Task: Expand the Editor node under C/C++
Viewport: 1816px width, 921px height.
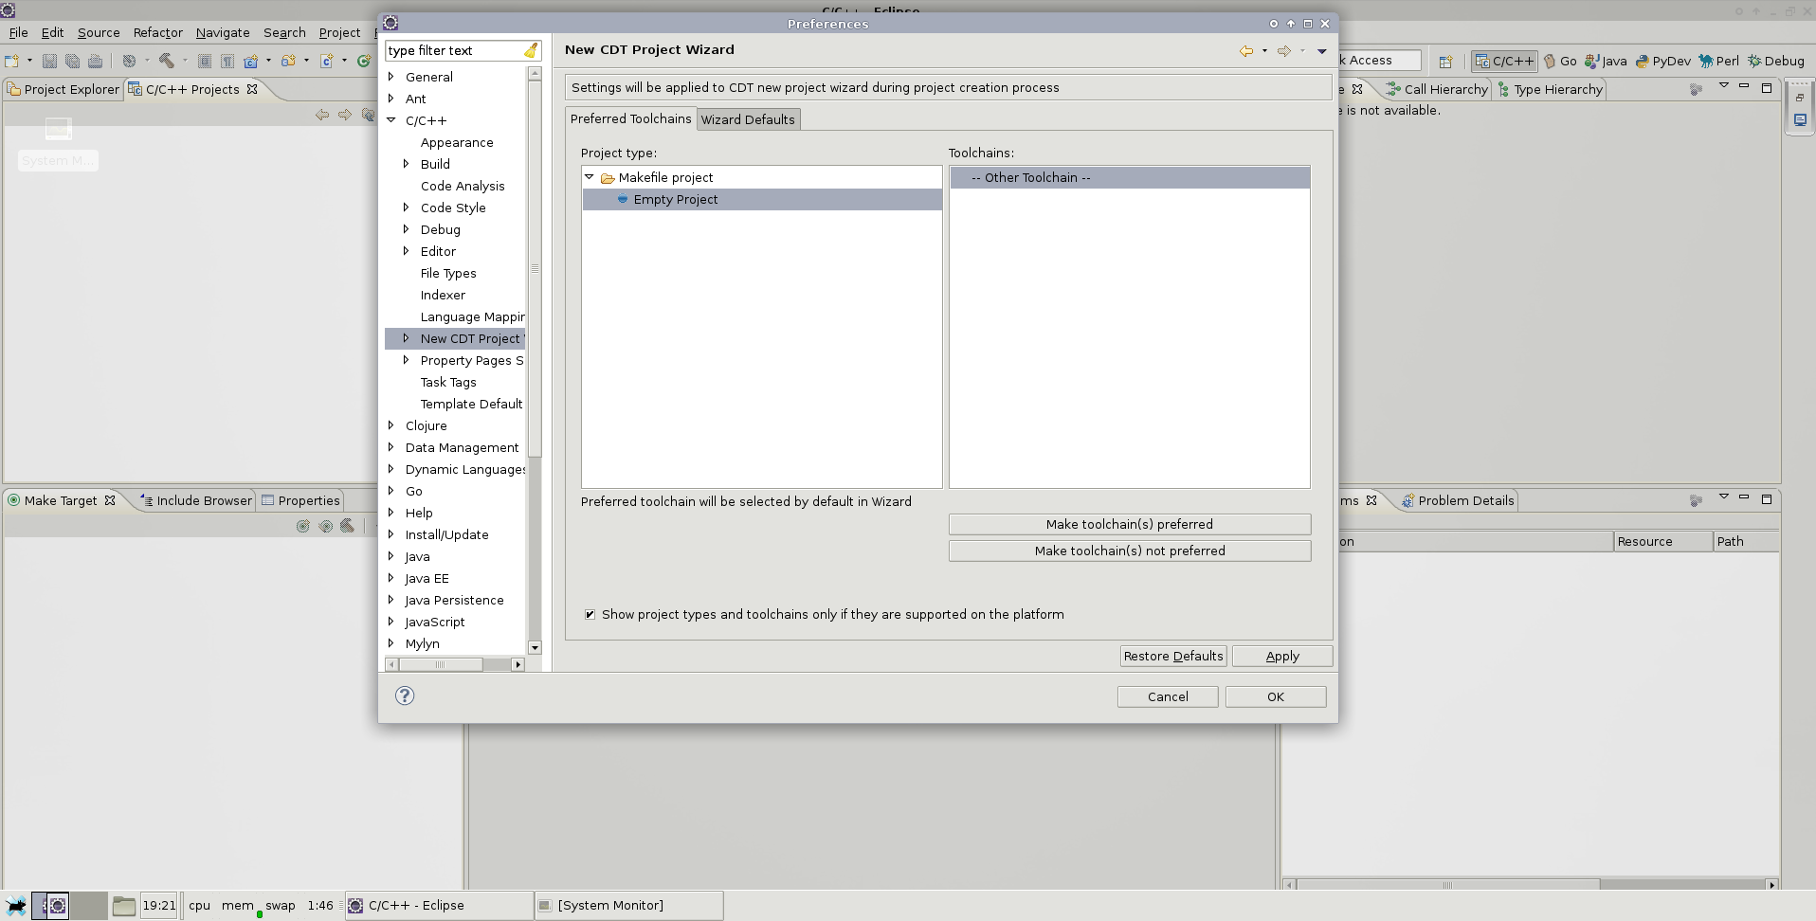Action: click(406, 251)
